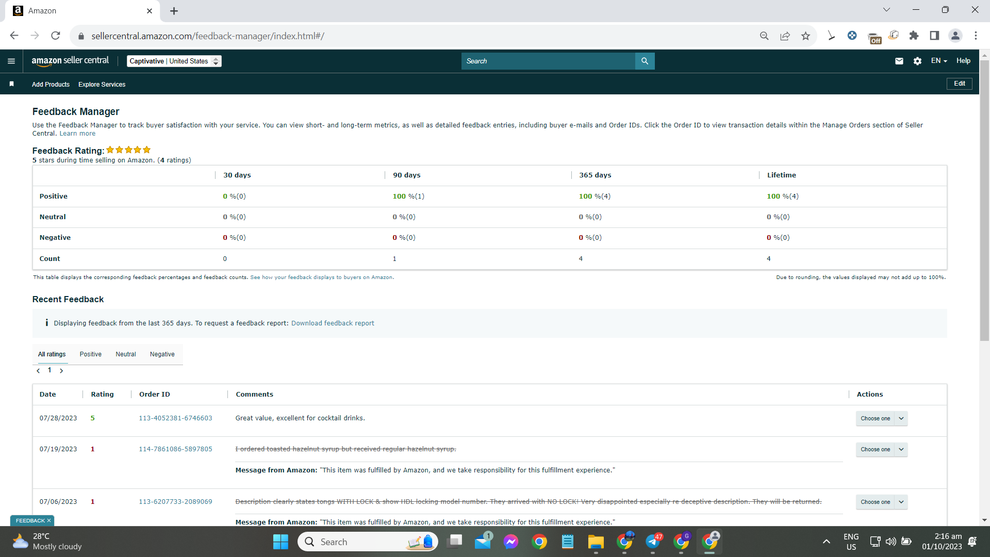Click the search magnifier button
Viewport: 990px width, 557px height.
645,61
